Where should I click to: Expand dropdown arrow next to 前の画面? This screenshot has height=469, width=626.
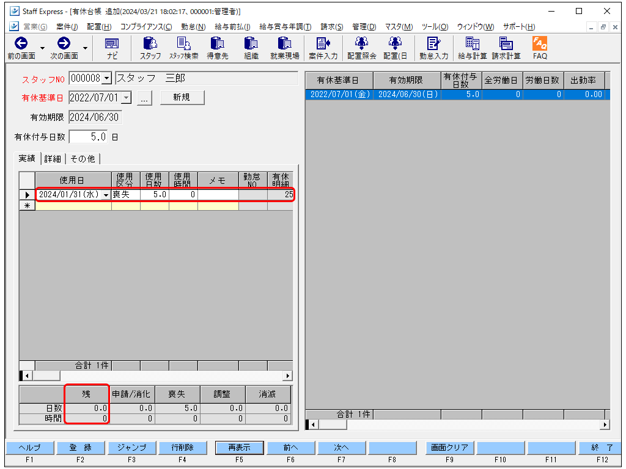point(42,48)
